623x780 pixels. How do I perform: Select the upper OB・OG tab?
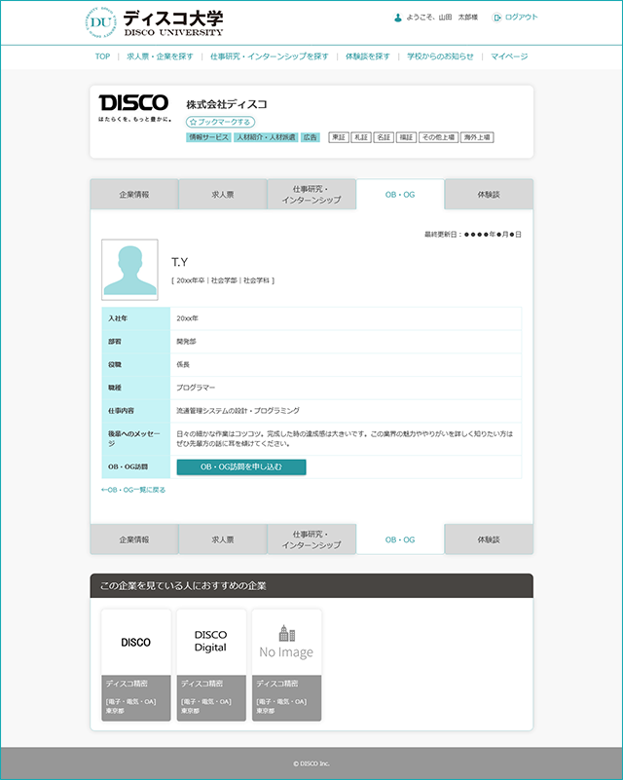(x=400, y=195)
